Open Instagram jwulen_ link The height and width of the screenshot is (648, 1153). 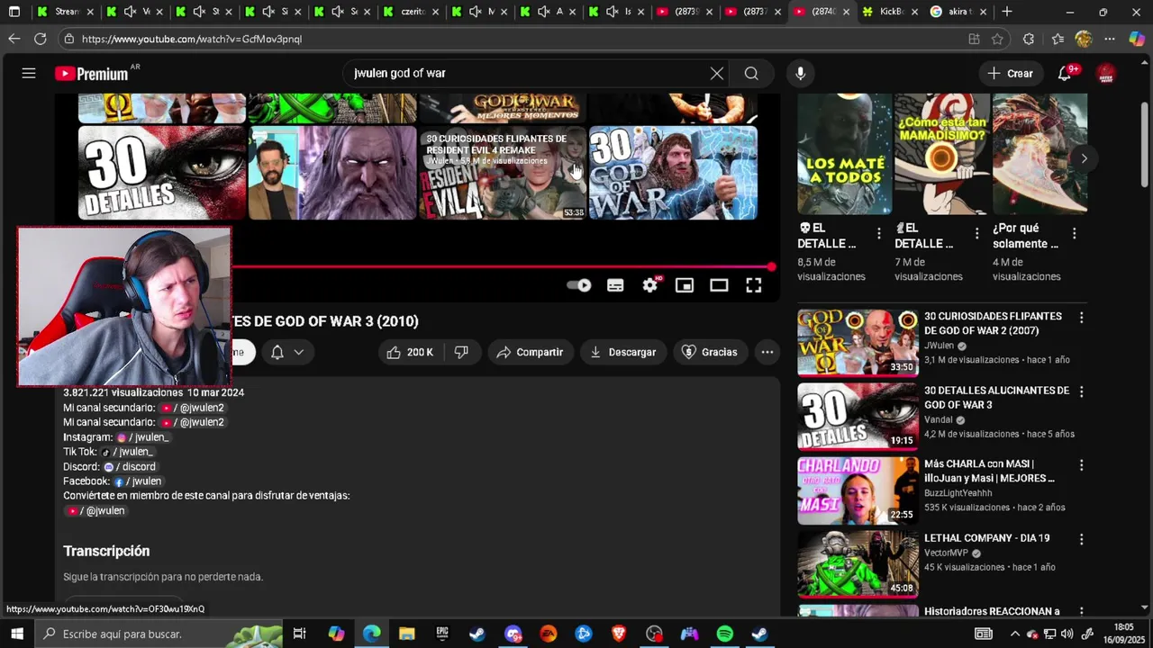point(143,437)
